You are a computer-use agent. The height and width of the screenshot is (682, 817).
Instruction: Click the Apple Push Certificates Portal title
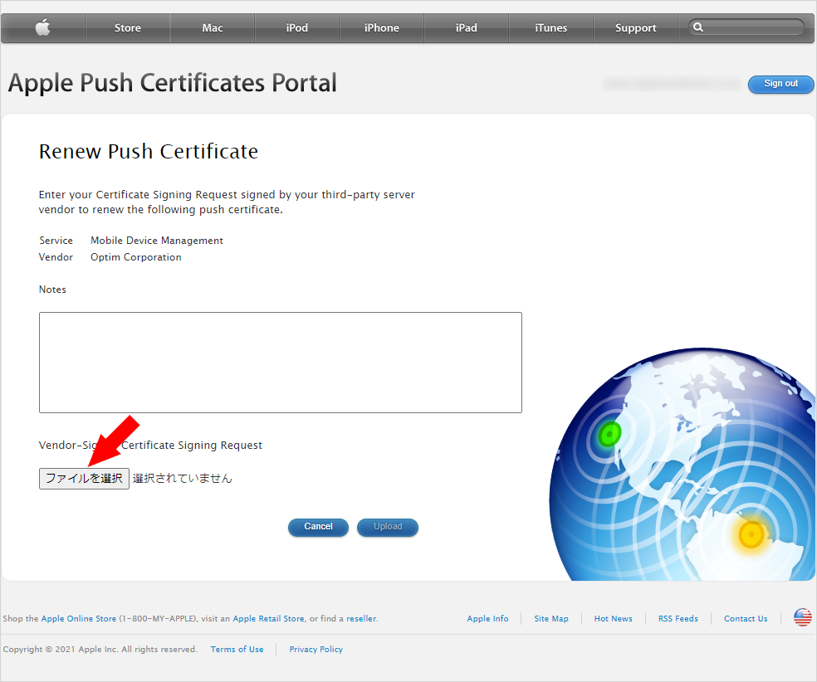[173, 83]
